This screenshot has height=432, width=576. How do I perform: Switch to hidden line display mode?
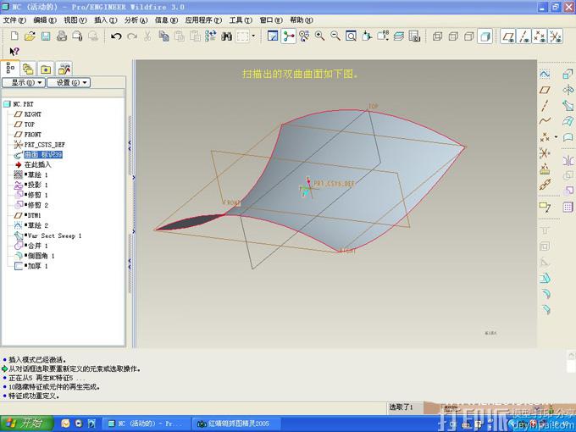pos(453,36)
